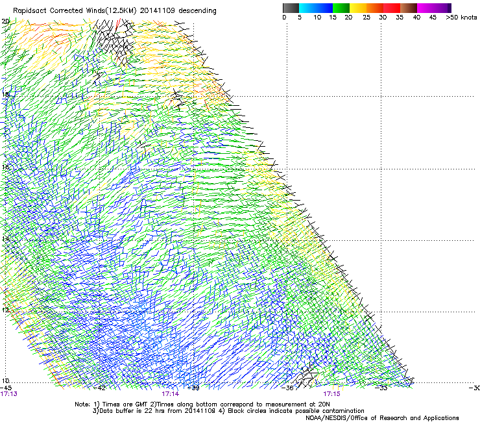
Task: Click the '16' latitude axis label
Action: (5, 167)
